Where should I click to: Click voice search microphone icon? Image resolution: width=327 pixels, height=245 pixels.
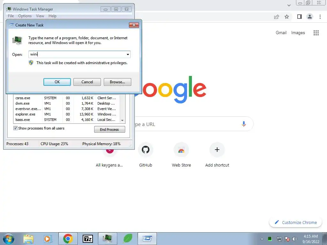pyautogui.click(x=244, y=124)
